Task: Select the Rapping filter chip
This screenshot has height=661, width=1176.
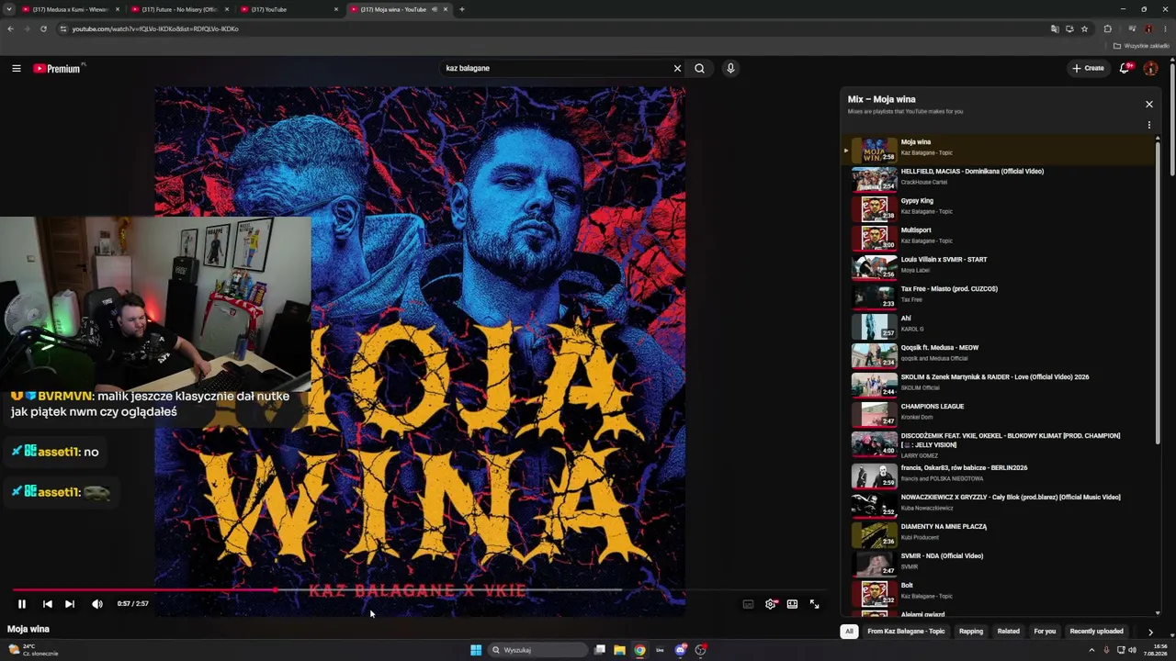Action: 971,632
